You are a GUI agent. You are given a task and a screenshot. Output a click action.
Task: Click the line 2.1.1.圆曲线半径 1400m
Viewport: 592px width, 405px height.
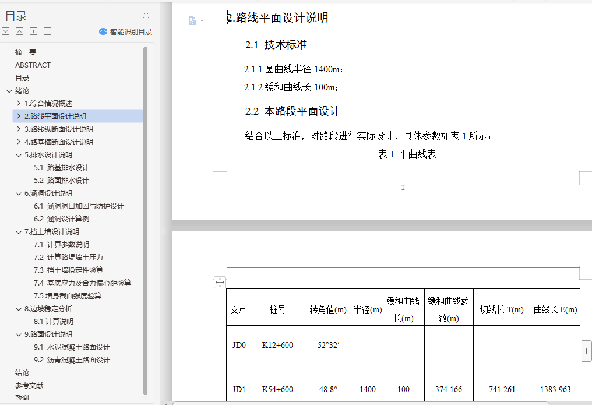coord(293,69)
